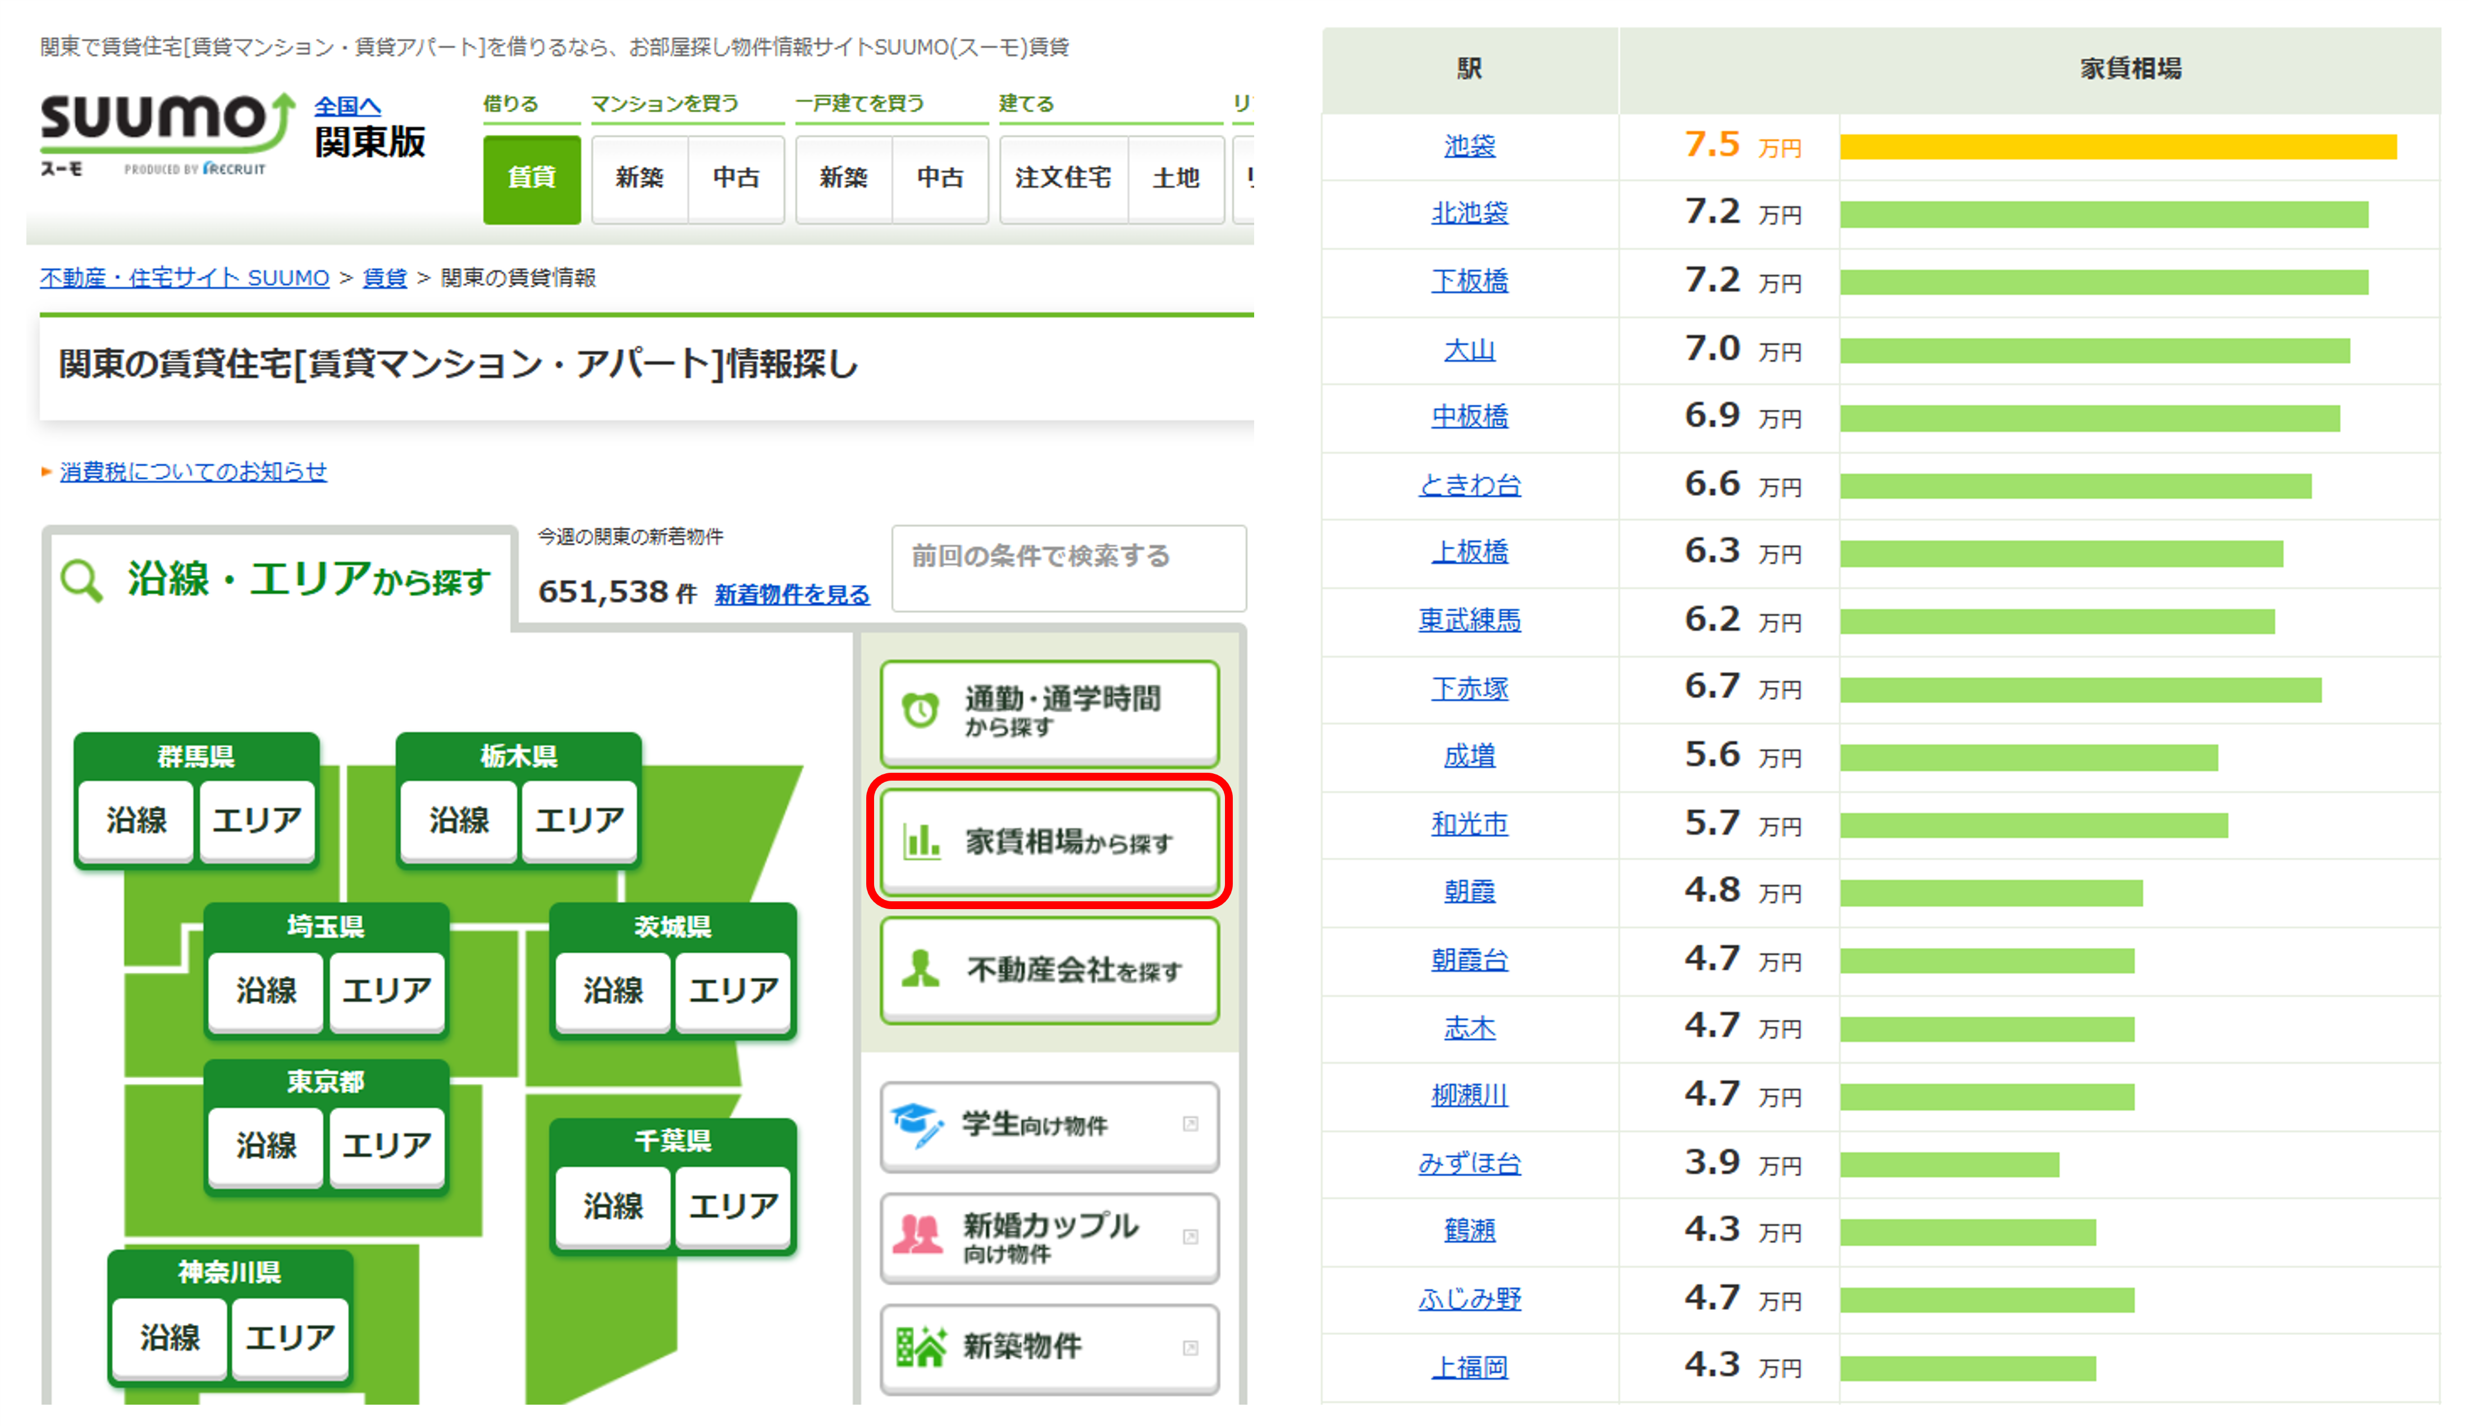
Task: Click 新着物件を見る link
Action: (x=792, y=594)
